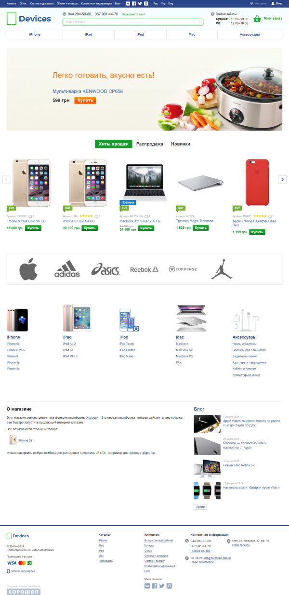Click the Вход user login icon
Screen dimensions: 289x595
273,3
